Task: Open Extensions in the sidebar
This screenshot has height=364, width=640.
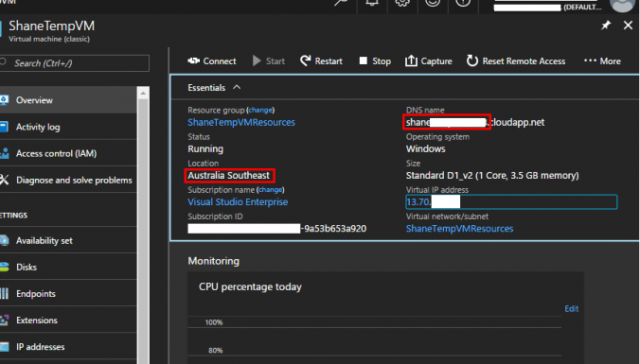Action: (68, 320)
